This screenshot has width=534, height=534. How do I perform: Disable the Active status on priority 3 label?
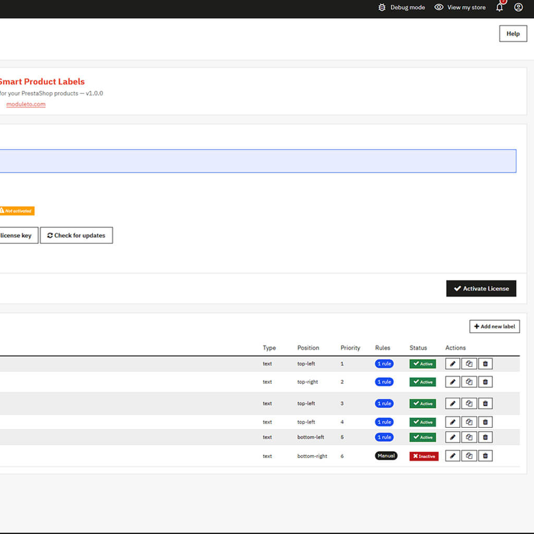pyautogui.click(x=422, y=404)
